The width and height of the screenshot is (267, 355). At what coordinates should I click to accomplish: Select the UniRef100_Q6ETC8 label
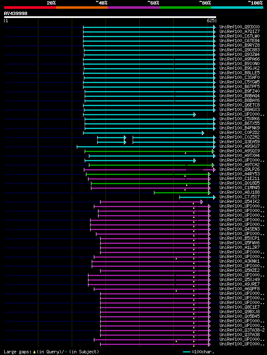(239, 105)
